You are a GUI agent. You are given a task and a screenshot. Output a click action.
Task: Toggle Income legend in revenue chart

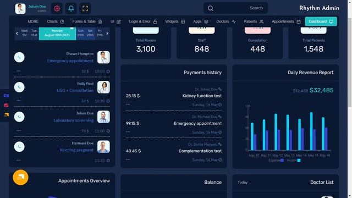pos(294,160)
